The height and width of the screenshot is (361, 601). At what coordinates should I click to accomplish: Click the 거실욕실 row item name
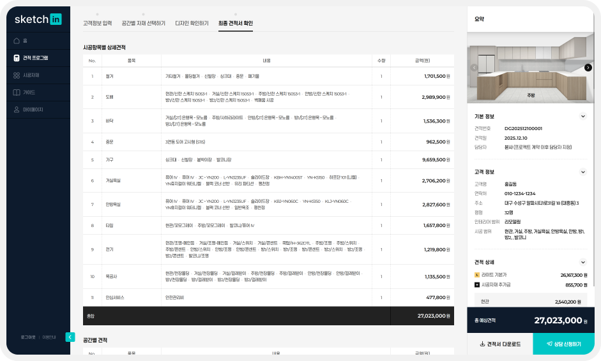click(113, 180)
